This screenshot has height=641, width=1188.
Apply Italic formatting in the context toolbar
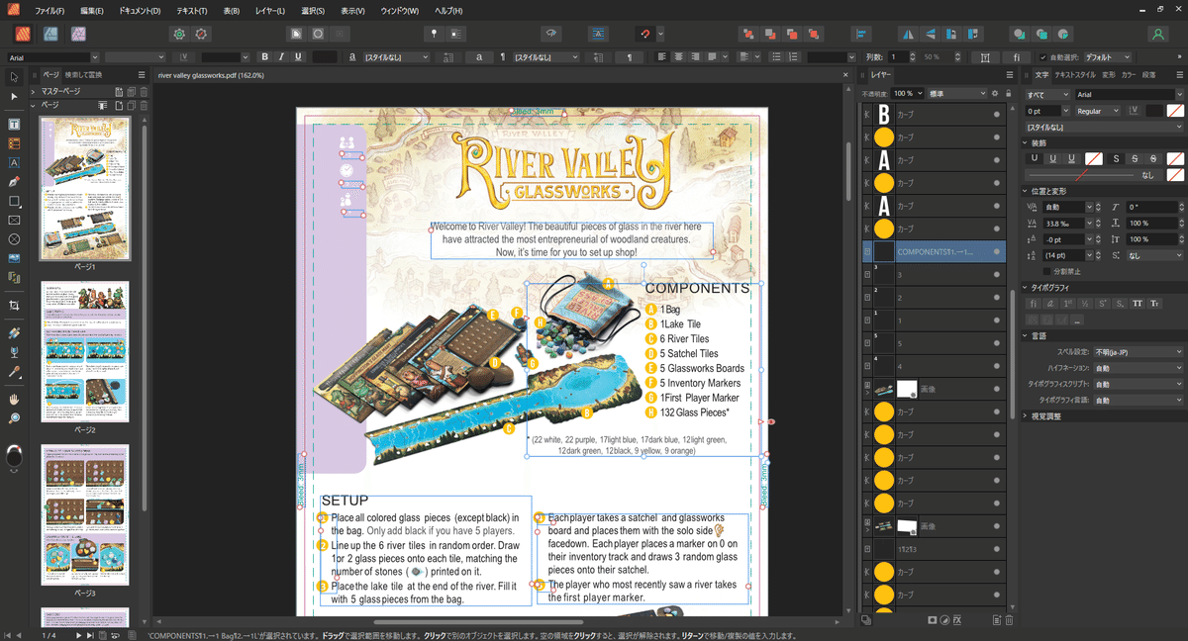[x=281, y=56]
